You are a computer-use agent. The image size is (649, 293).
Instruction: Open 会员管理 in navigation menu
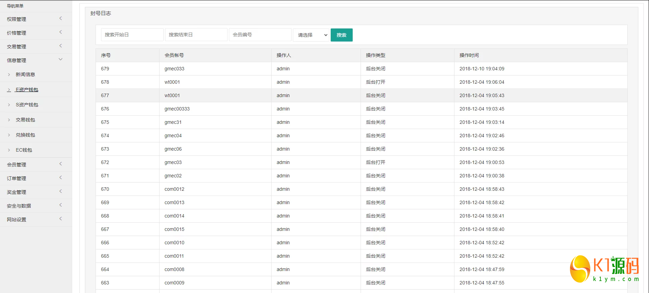pos(16,165)
